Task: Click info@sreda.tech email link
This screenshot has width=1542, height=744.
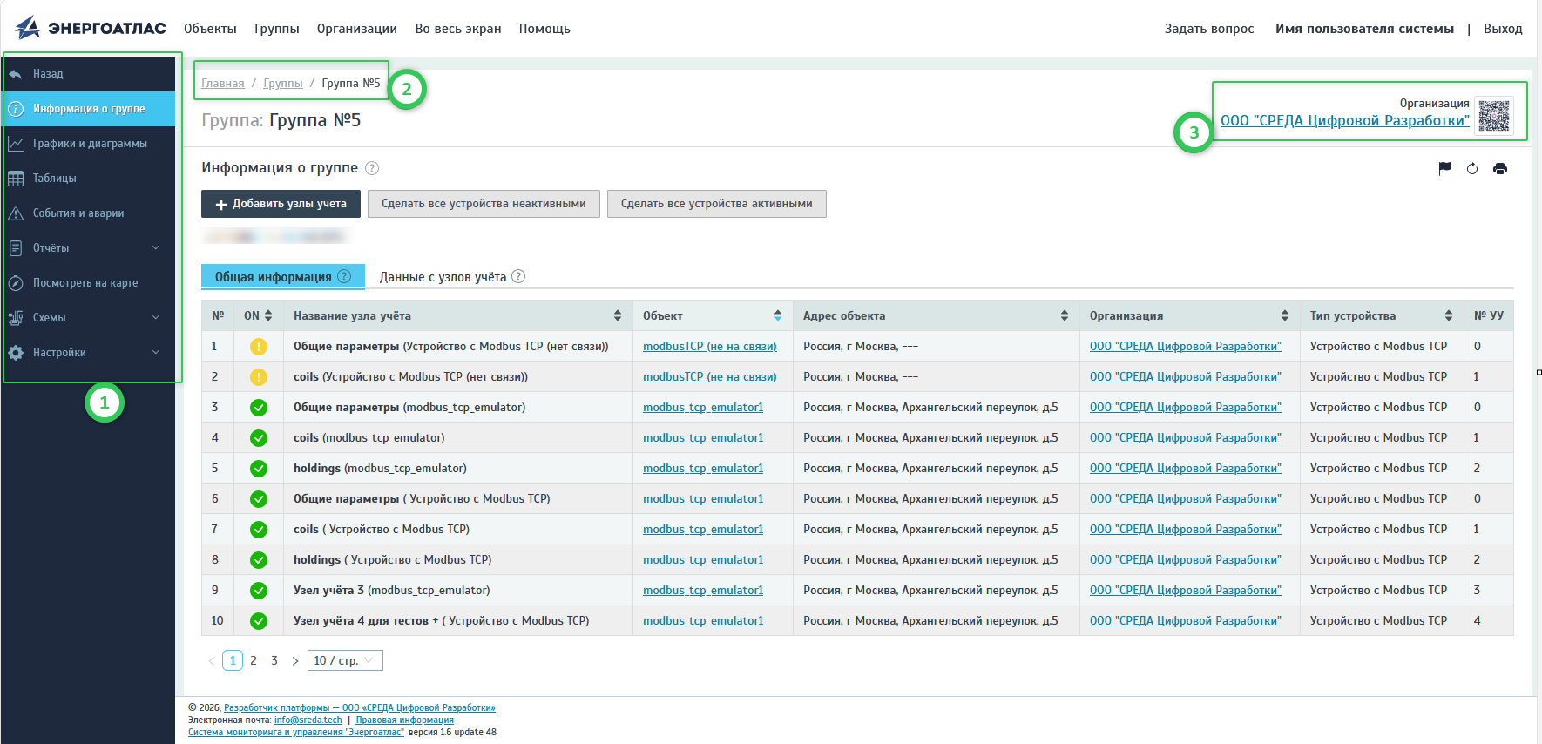Action: 308,720
